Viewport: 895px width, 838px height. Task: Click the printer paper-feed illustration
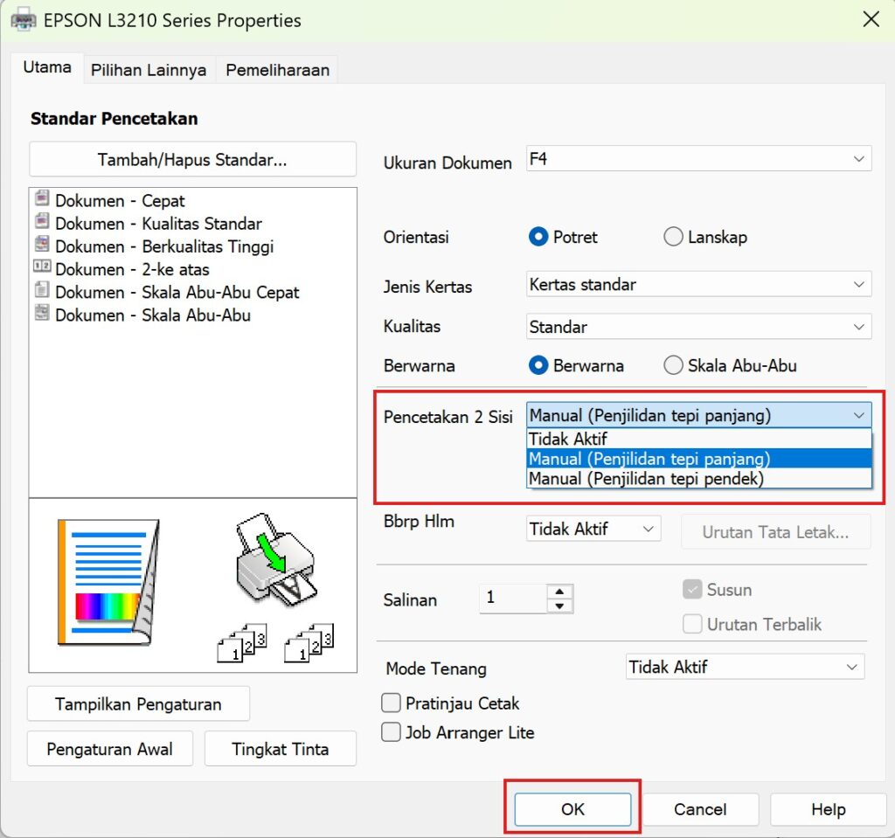pos(274,565)
